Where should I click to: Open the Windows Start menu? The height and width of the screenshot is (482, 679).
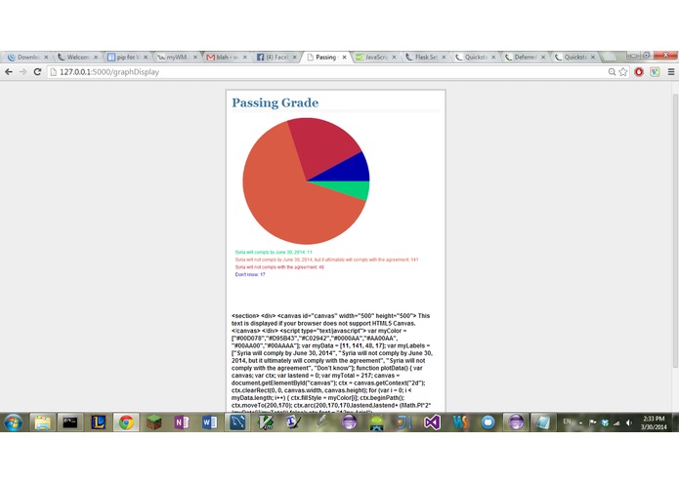click(13, 422)
